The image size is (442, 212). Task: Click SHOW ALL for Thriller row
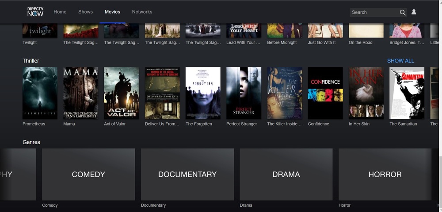[400, 61]
